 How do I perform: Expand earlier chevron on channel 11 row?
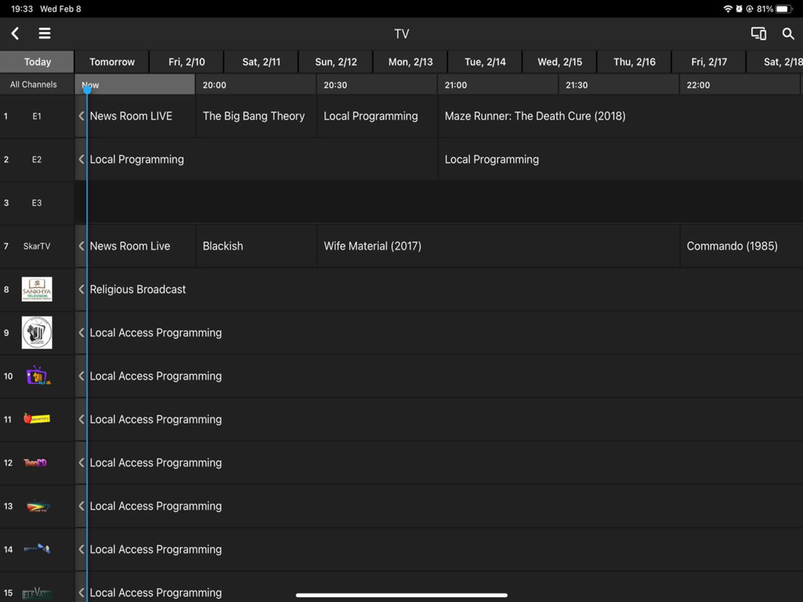(81, 419)
